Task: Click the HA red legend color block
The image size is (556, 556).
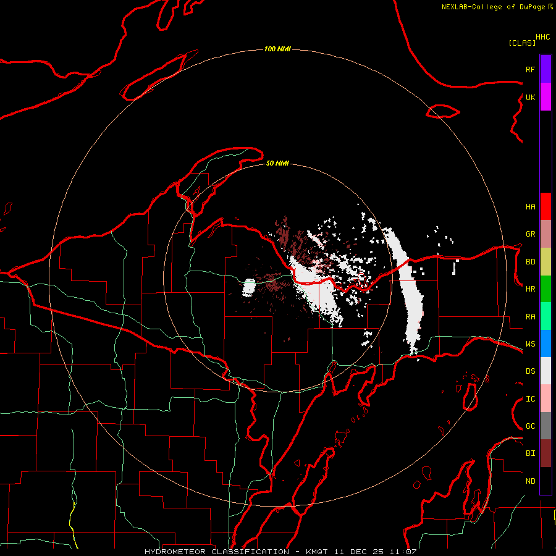Action: point(545,206)
